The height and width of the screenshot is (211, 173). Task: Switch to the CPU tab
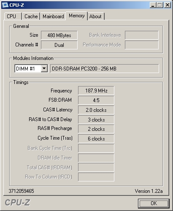click(13, 16)
